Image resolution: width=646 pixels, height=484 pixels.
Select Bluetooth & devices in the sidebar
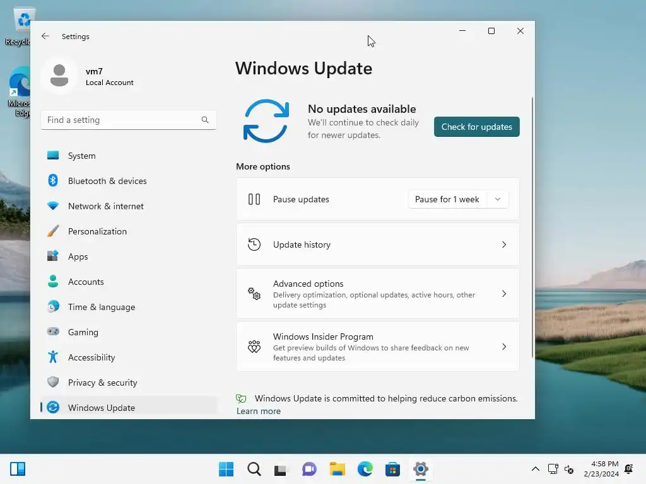[x=129, y=181]
